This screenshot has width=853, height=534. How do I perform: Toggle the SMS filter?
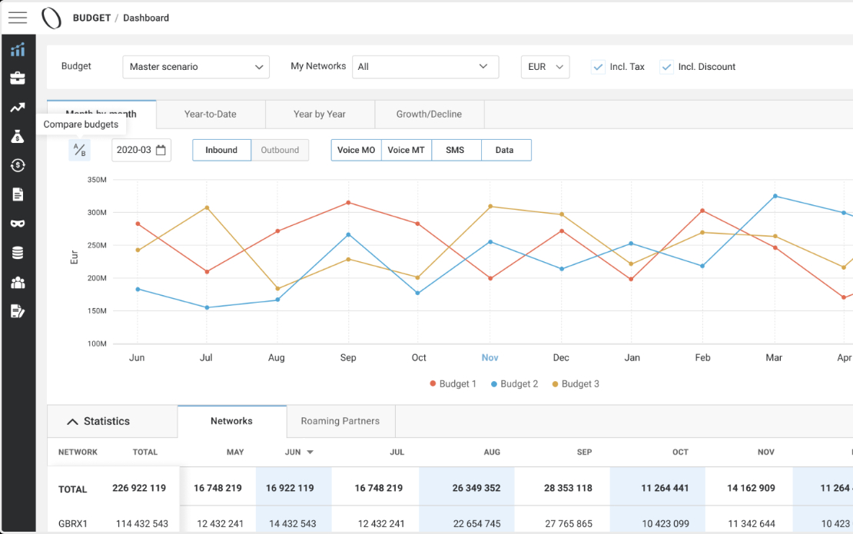click(456, 150)
